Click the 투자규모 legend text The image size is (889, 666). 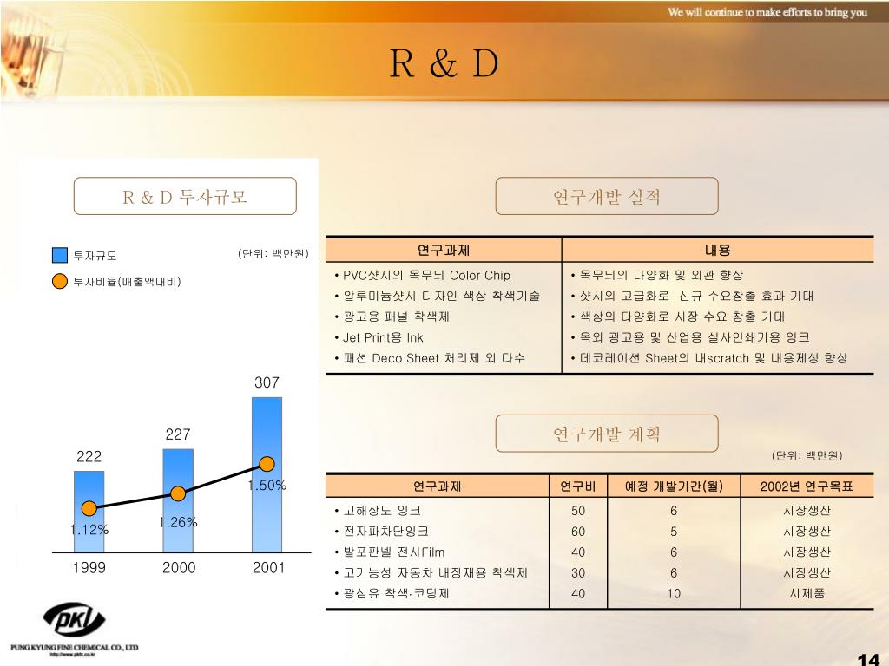coord(95,256)
